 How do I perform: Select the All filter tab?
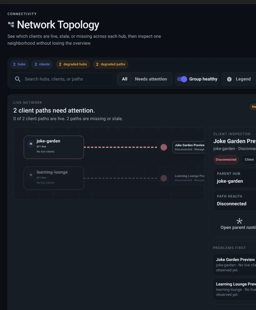click(125, 79)
